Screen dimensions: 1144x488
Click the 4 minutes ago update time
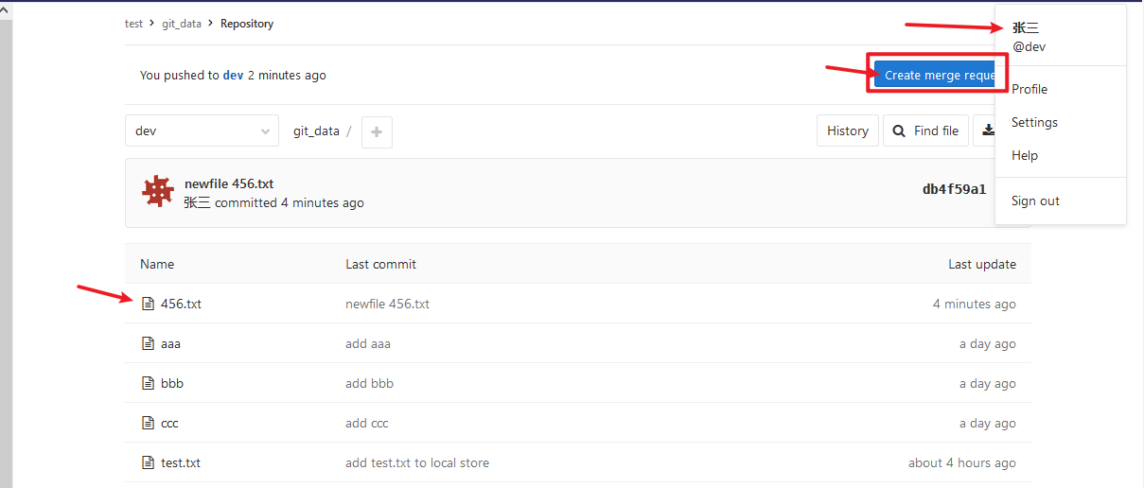click(x=975, y=304)
